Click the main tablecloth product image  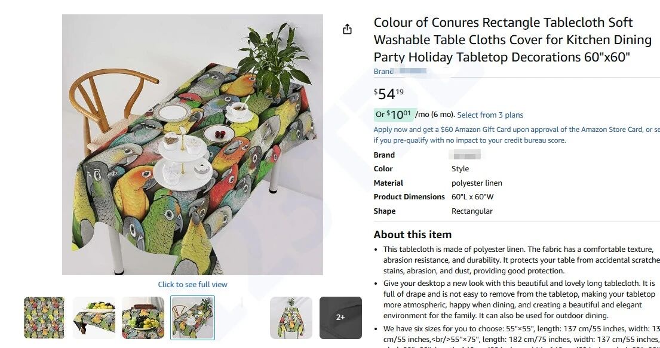click(x=192, y=144)
